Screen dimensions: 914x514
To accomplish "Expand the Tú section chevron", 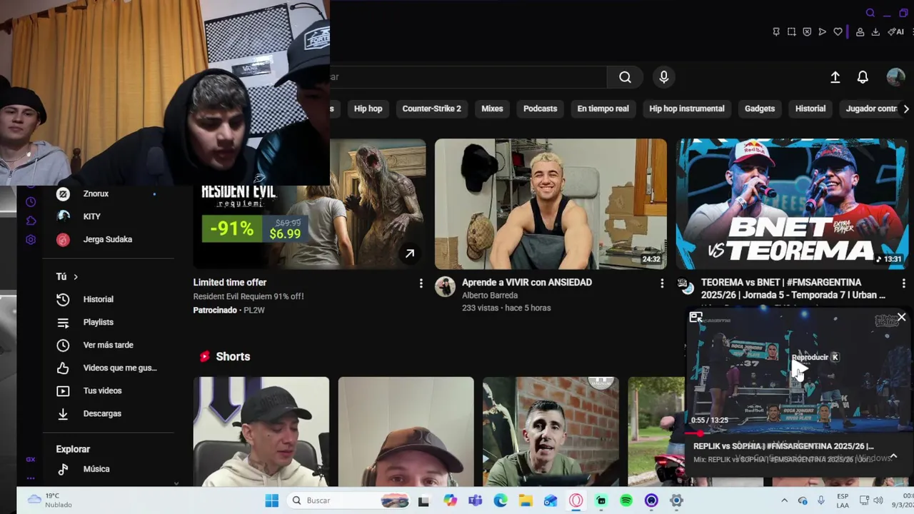I will tap(75, 277).
